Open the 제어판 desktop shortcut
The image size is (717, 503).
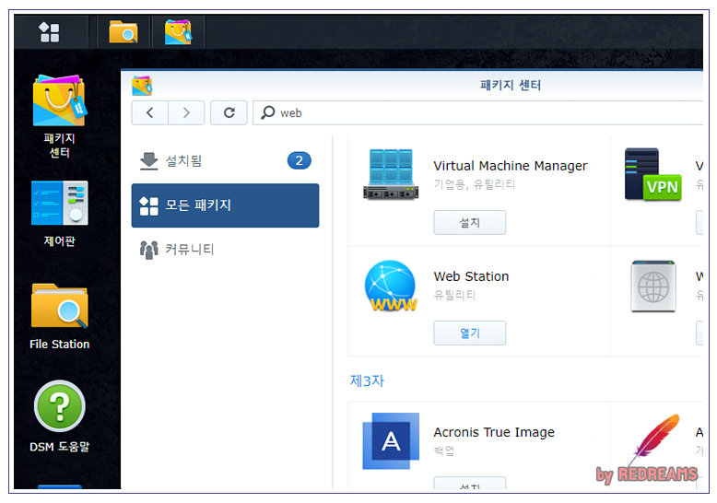click(59, 214)
